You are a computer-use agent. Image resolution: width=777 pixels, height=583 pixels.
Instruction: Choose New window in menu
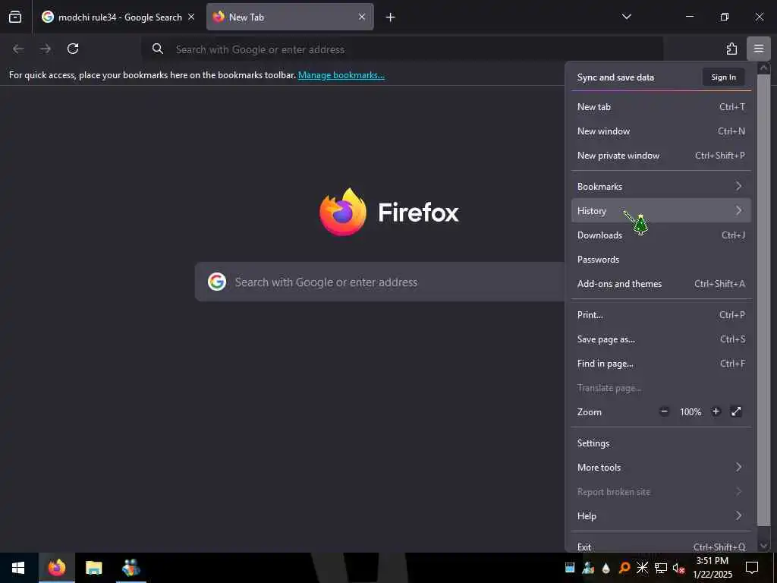(661, 131)
